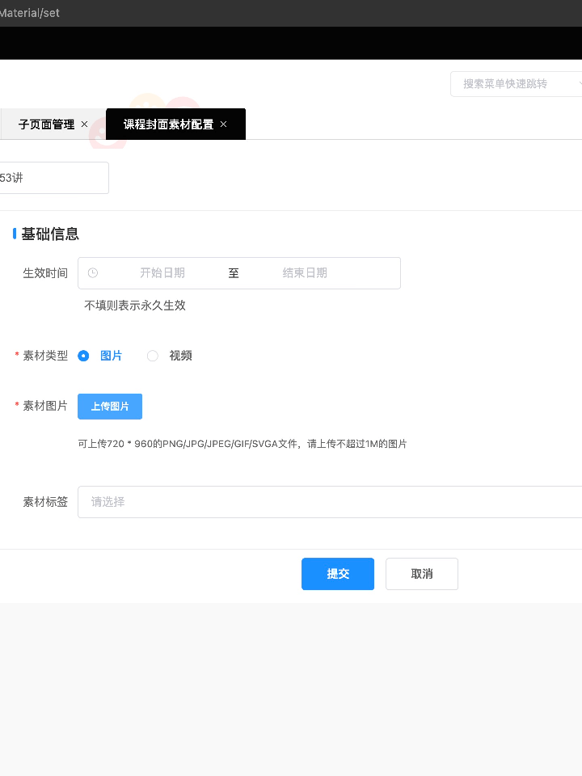Submit the form with 提交
The image size is (582, 776).
(337, 574)
